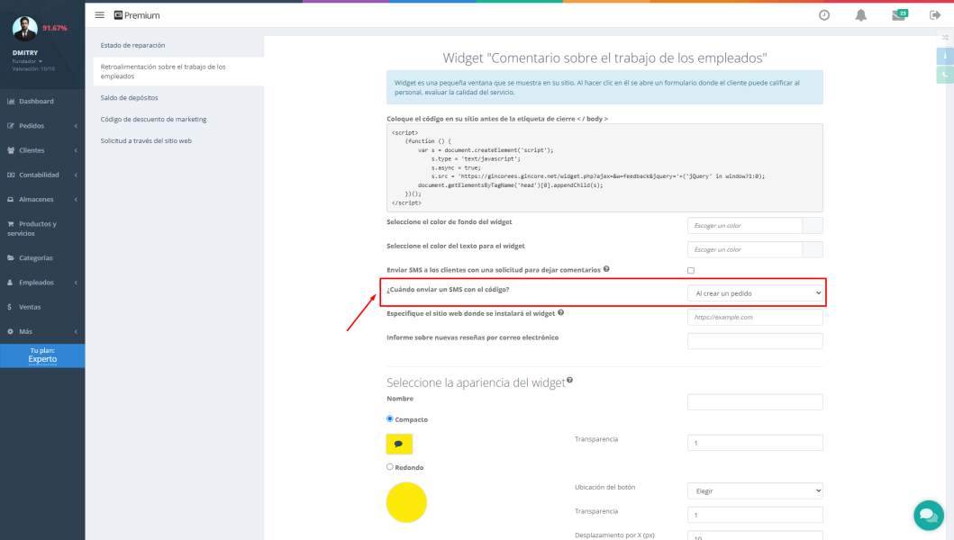
Task: Select the Redondo radio option
Action: (x=390, y=467)
